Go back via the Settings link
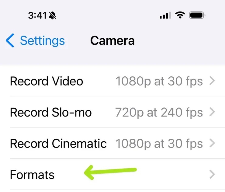Viewport: 225px width, 192px height. point(42,41)
